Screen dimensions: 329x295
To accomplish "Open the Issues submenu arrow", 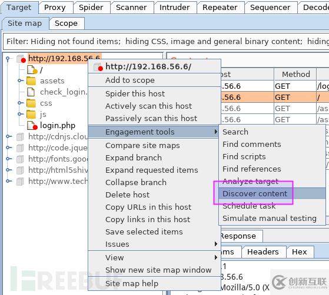I will coord(216,244).
